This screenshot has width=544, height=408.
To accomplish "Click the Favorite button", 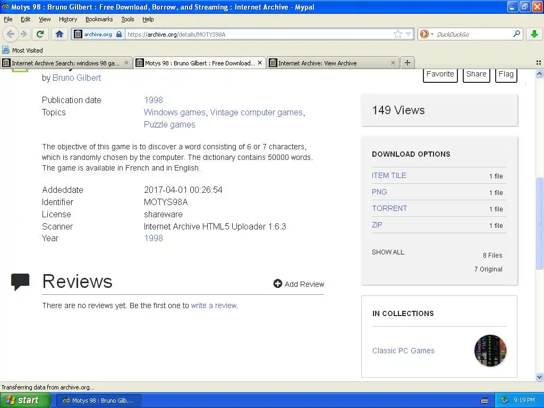I will 440,74.
